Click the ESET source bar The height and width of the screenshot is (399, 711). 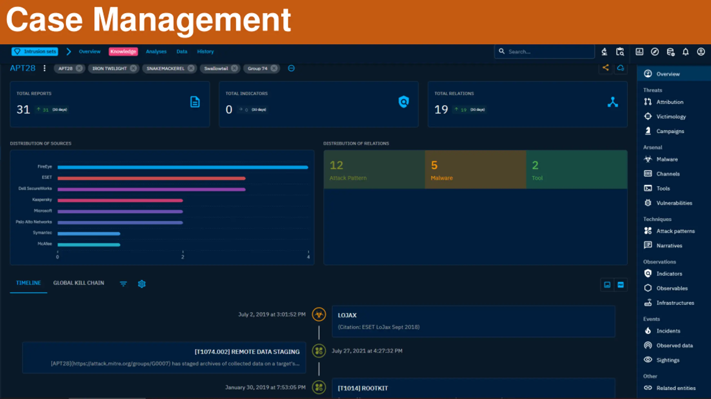pyautogui.click(x=151, y=178)
